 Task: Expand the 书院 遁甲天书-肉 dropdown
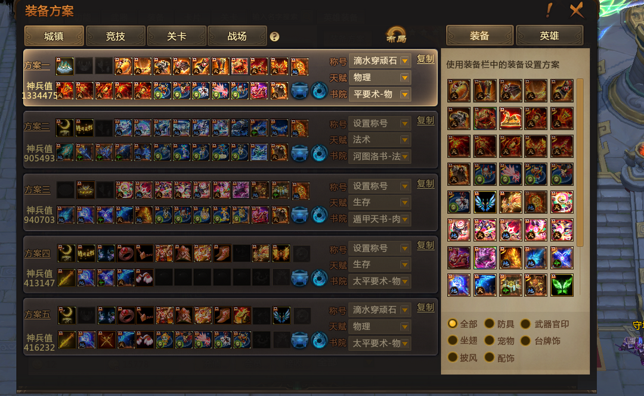[x=379, y=219]
